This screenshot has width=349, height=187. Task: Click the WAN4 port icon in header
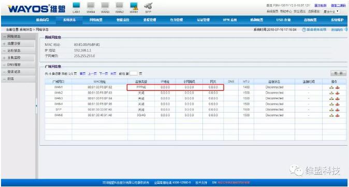coord(91,6)
